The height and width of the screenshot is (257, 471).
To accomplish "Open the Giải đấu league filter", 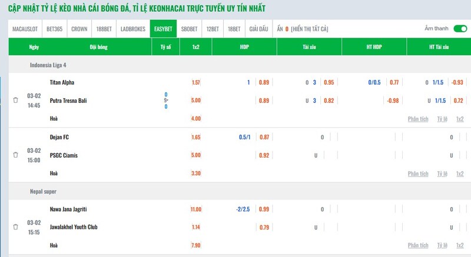I will [x=259, y=29].
